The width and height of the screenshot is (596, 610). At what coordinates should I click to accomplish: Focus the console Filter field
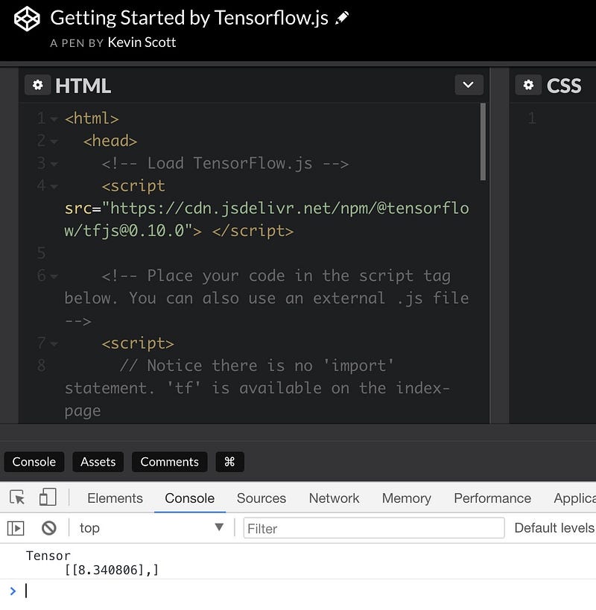(x=374, y=528)
